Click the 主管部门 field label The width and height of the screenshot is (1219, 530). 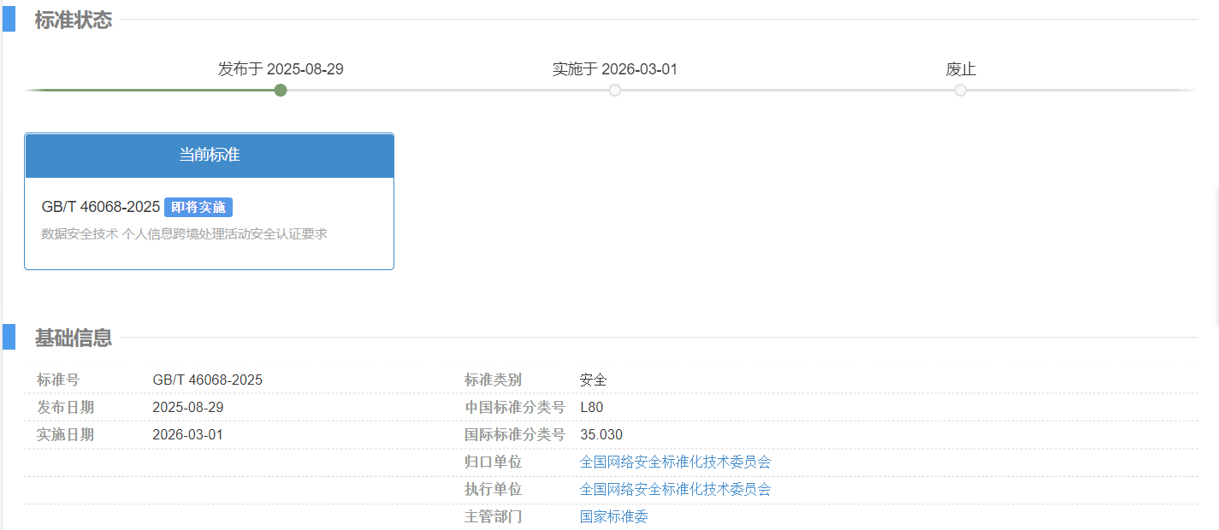[493, 516]
